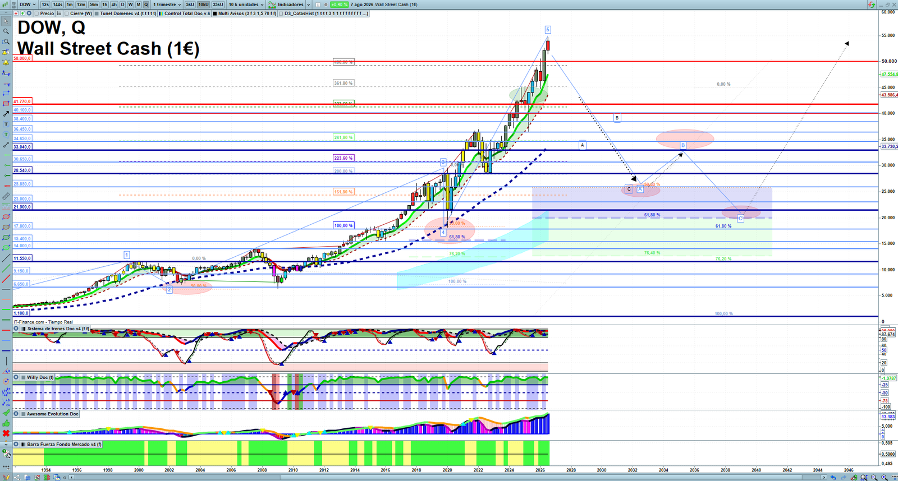This screenshot has width=898, height=481.
Task: Select the Elliott wave numbering tool
Action: [6, 392]
